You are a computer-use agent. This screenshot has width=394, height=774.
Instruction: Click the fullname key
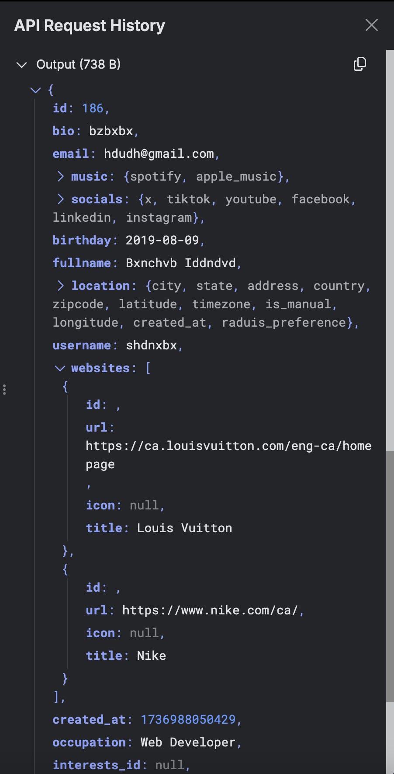[82, 263]
